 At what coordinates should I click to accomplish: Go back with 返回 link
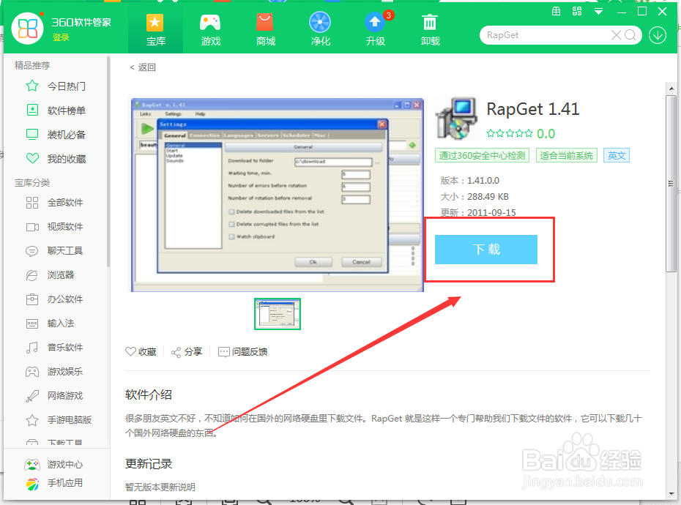[x=143, y=67]
